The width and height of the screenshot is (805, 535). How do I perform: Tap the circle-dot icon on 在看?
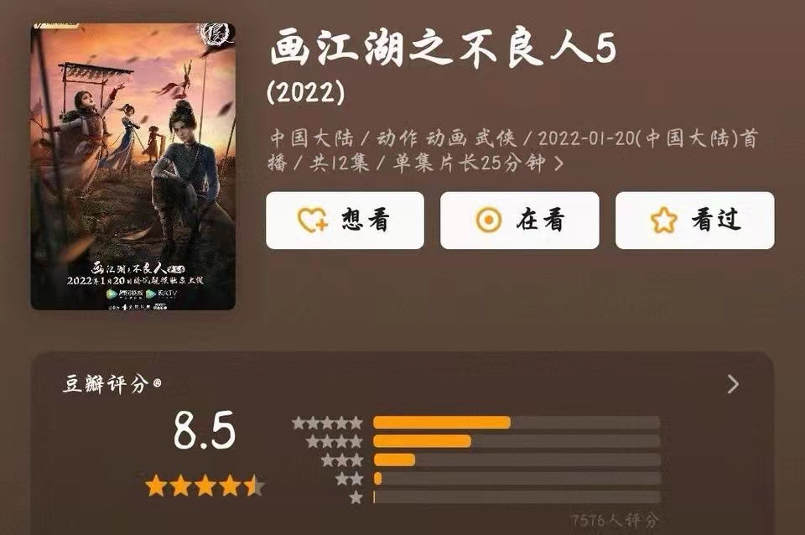[489, 221]
